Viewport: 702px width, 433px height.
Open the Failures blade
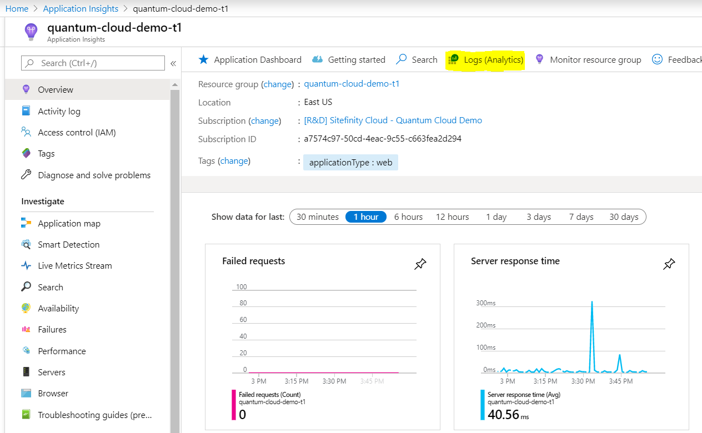52,329
